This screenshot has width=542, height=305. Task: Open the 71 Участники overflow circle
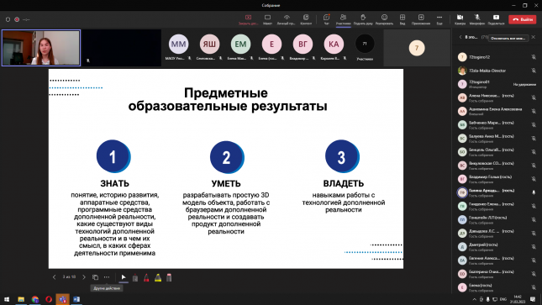pyautogui.click(x=365, y=44)
